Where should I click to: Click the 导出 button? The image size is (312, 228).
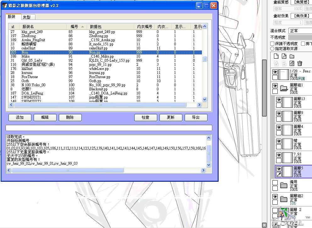coord(196,117)
